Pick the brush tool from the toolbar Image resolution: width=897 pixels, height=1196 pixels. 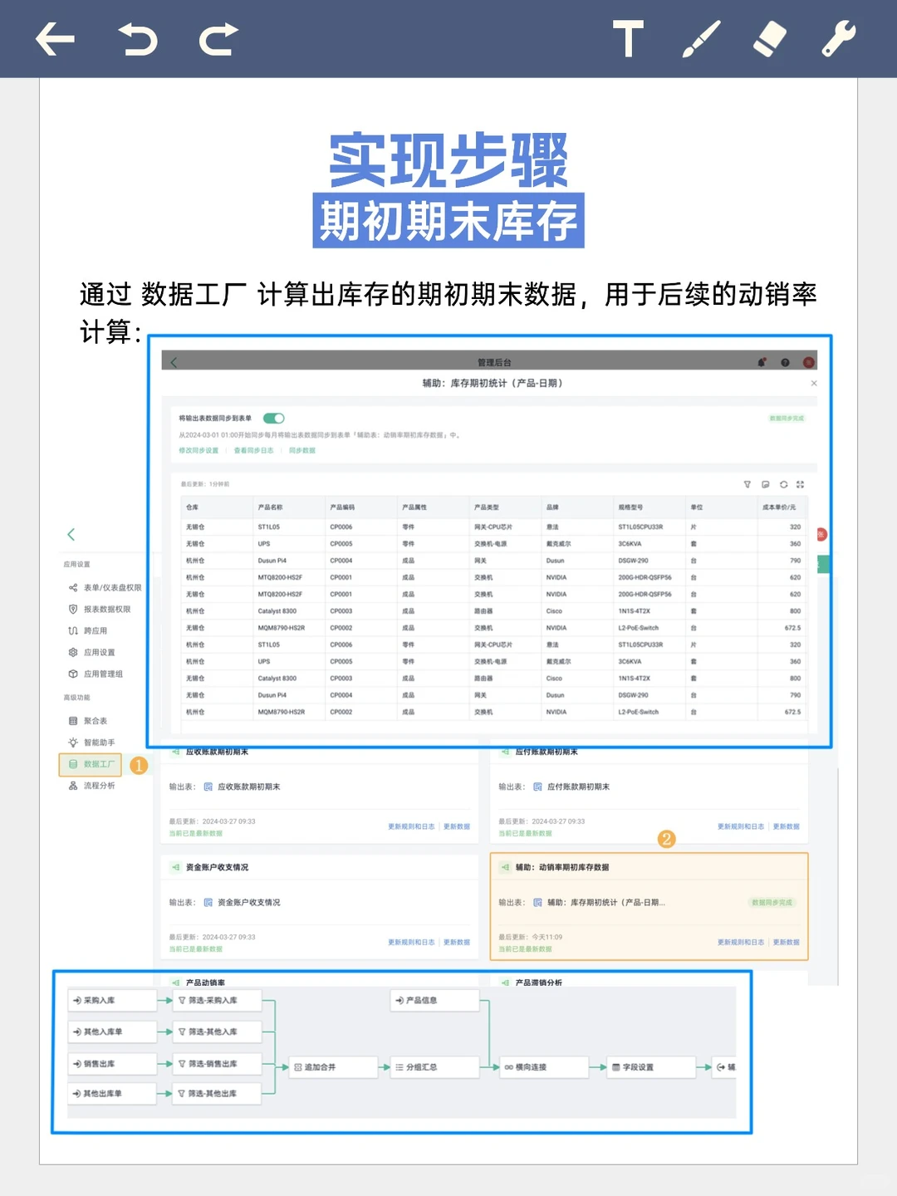tap(700, 38)
